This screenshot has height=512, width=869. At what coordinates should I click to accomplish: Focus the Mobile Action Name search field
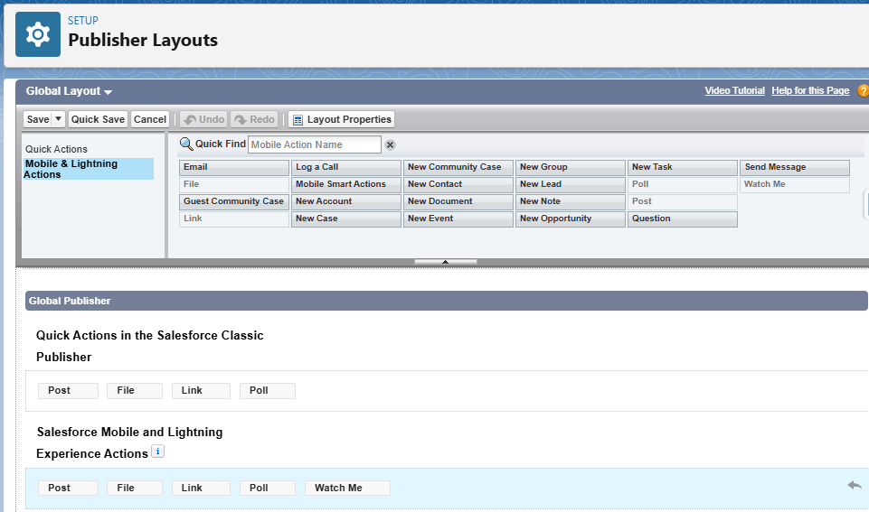(x=315, y=144)
